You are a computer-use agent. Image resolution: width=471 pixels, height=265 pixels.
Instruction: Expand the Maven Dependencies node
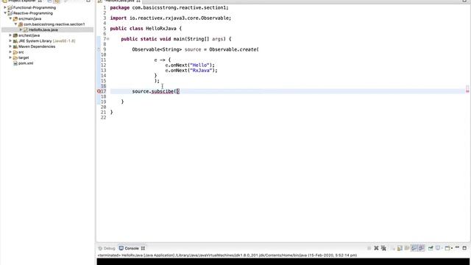point(10,46)
